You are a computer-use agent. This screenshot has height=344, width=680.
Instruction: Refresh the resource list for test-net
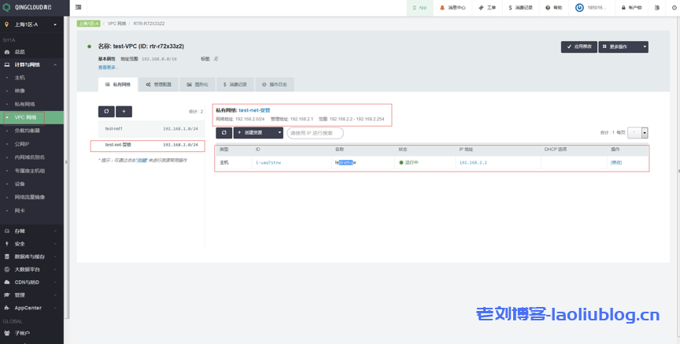(x=224, y=133)
